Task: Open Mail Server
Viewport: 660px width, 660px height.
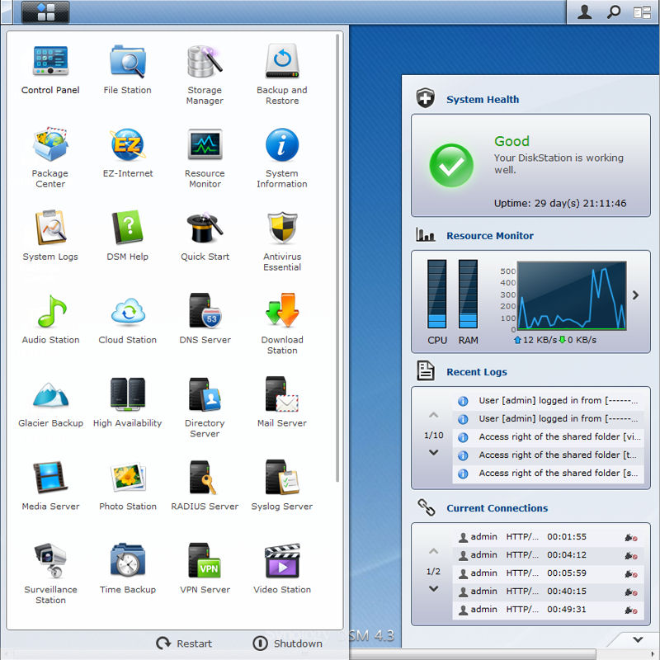Action: pyautogui.click(x=282, y=403)
